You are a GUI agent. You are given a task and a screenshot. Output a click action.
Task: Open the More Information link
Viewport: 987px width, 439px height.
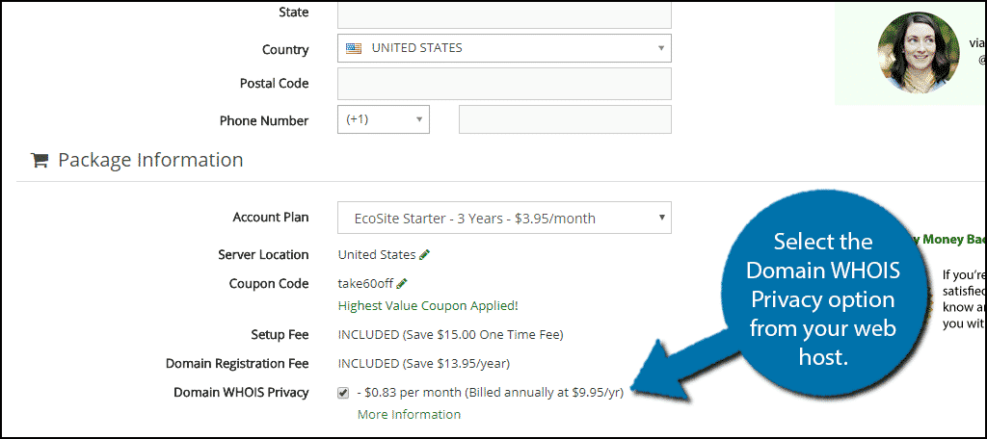coord(409,415)
